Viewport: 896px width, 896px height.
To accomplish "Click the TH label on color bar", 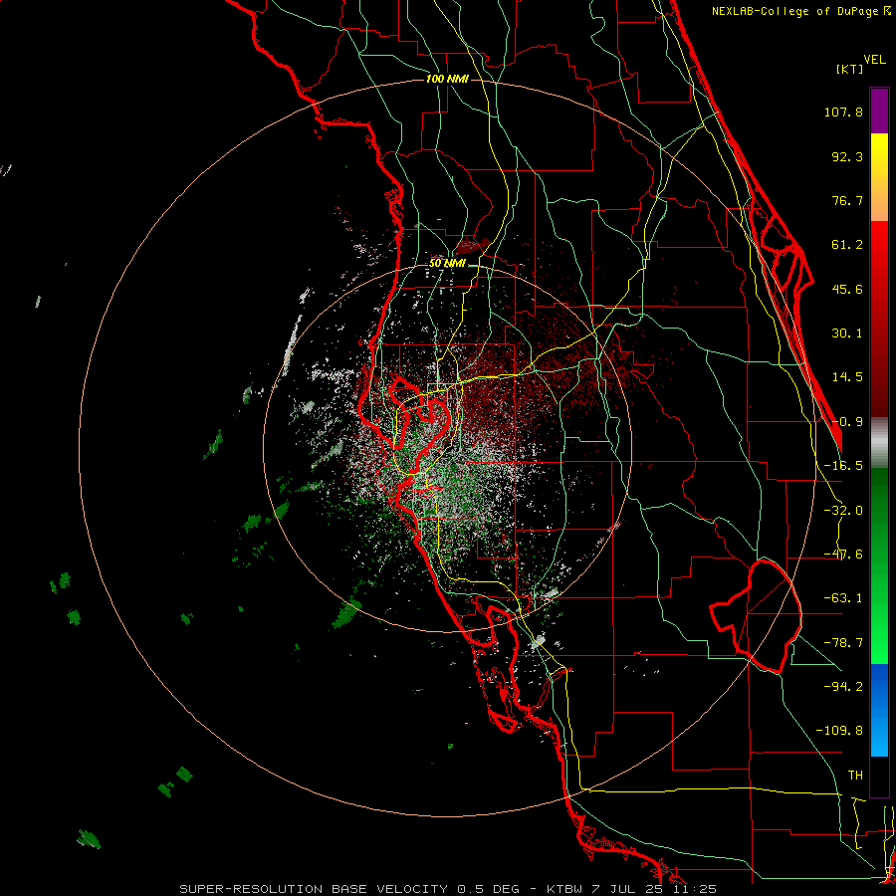I will pos(855,775).
